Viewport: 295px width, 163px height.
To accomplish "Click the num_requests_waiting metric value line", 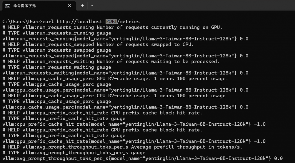I will click(125, 73).
